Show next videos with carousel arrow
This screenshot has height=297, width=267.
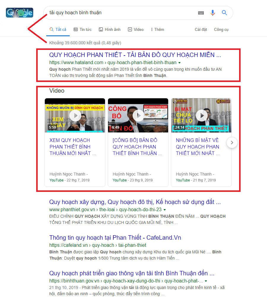pyautogui.click(x=232, y=143)
